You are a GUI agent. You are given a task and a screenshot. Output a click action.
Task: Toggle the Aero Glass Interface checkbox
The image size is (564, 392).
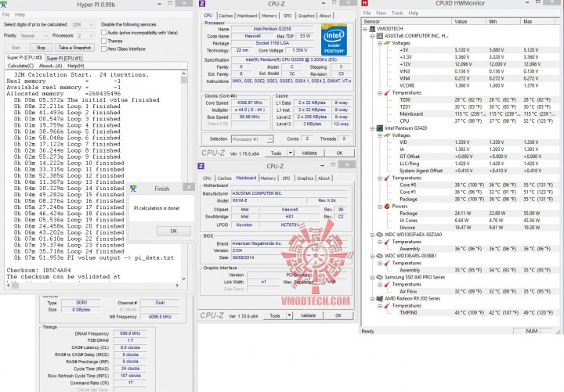coord(104,49)
